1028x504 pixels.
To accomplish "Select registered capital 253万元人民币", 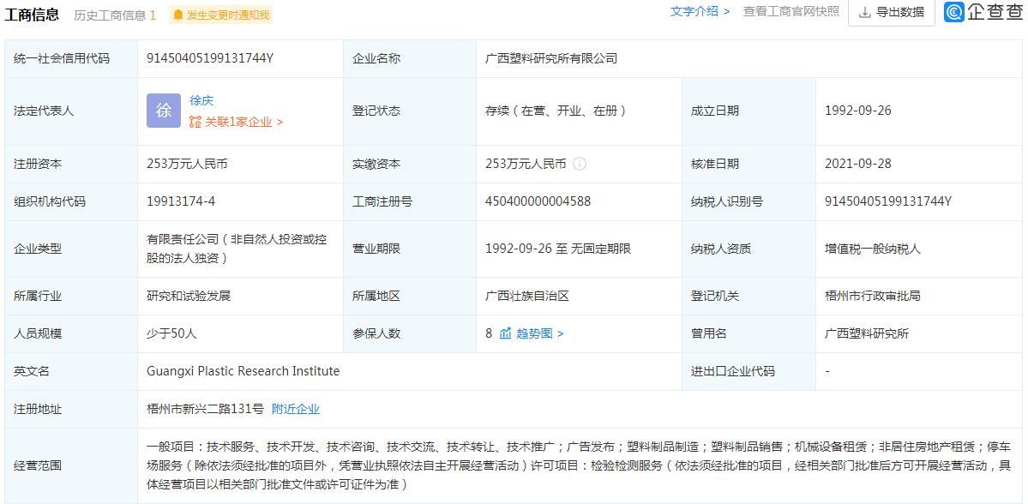I will 187,164.
